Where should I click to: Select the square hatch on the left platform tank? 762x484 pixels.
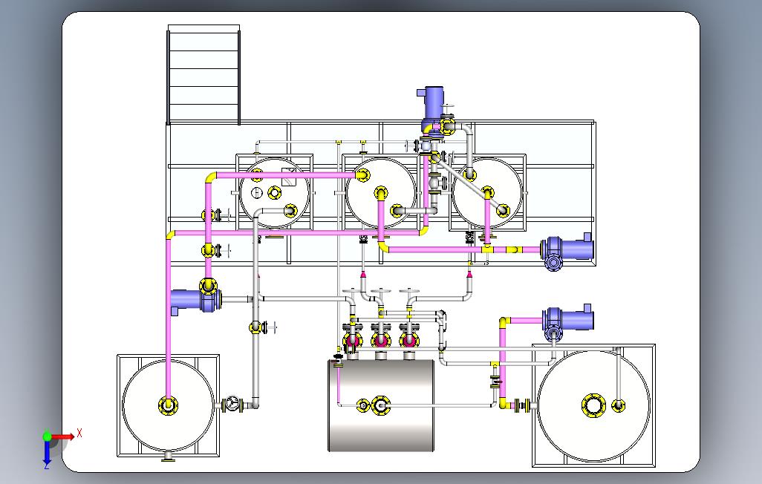tap(289, 177)
